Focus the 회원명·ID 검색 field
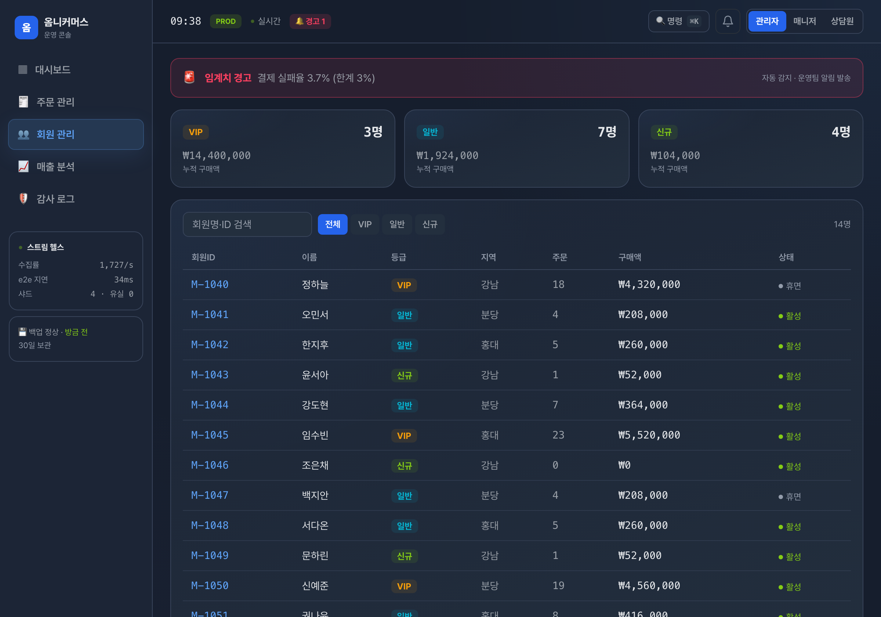Image resolution: width=881 pixels, height=617 pixels. 247,224
